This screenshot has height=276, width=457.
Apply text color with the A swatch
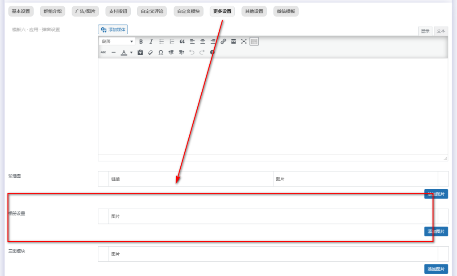[x=124, y=53]
